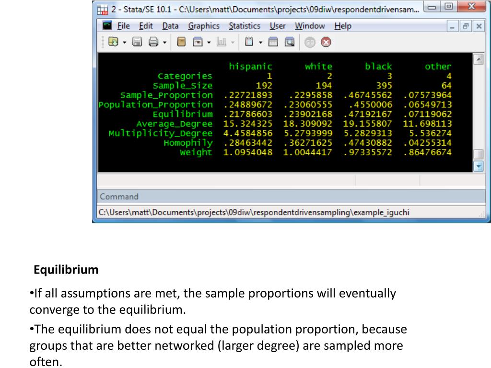Expand the Viewer dropdown arrow

point(209,42)
